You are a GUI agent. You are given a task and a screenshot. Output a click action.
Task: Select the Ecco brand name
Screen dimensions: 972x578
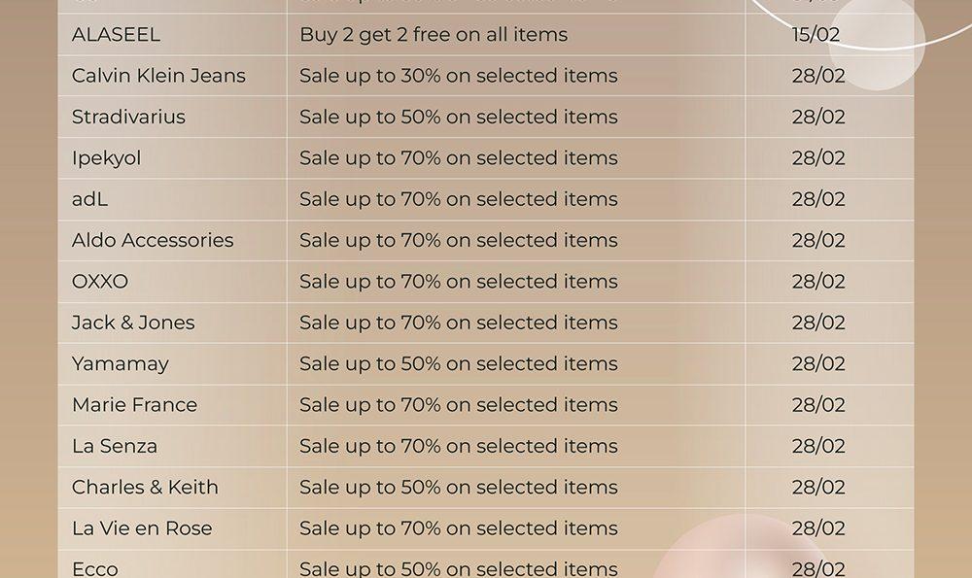pos(95,569)
